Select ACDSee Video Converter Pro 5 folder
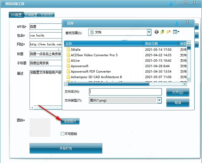202x163 pixels. click(94, 55)
